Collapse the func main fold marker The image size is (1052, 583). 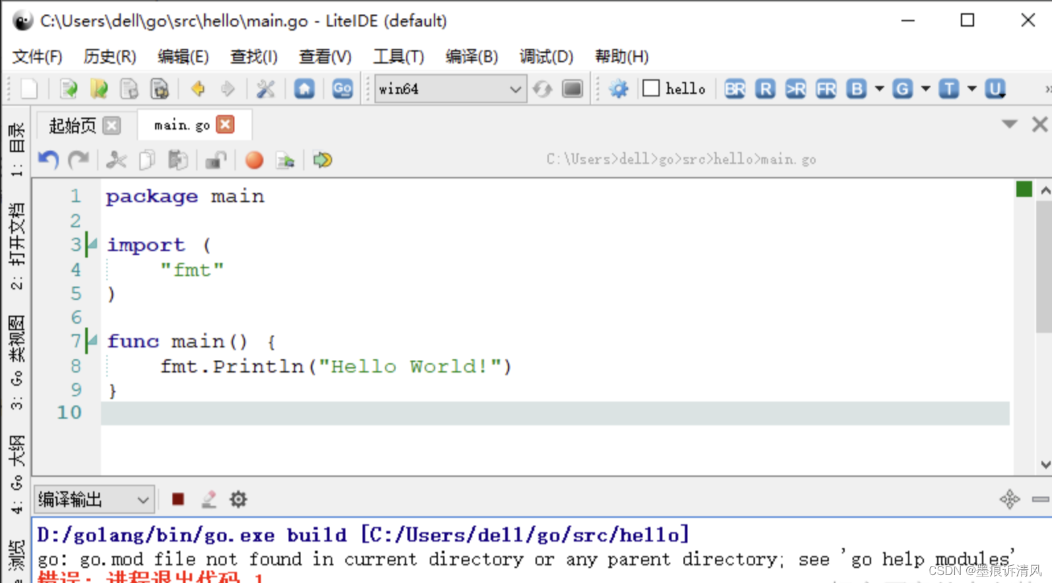[x=92, y=341]
